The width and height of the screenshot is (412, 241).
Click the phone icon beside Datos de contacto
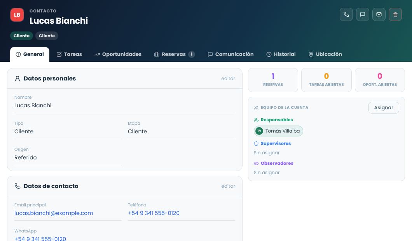point(17,186)
